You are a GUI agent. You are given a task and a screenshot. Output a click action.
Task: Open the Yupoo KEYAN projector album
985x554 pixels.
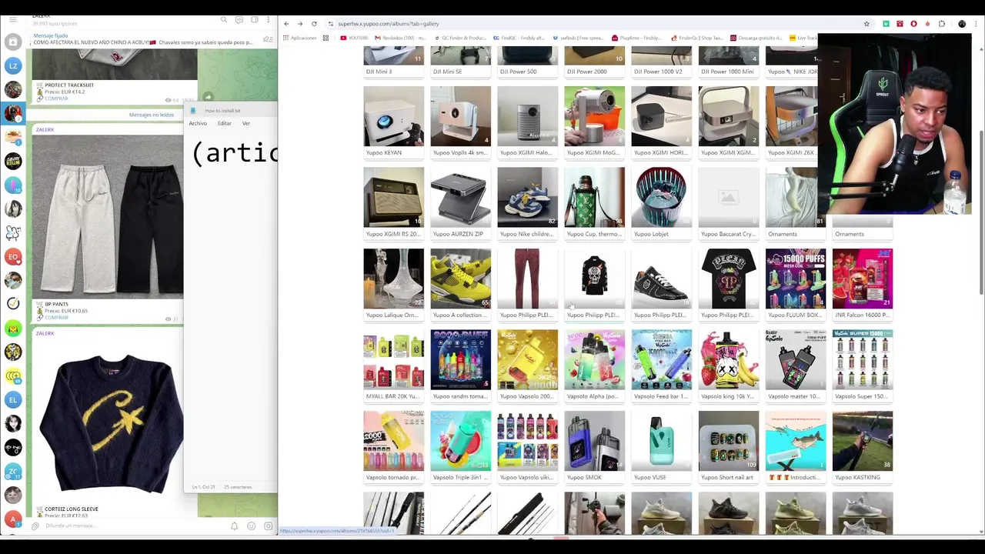[x=393, y=122]
